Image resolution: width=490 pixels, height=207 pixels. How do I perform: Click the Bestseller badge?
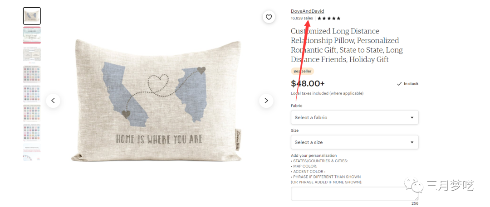(302, 71)
